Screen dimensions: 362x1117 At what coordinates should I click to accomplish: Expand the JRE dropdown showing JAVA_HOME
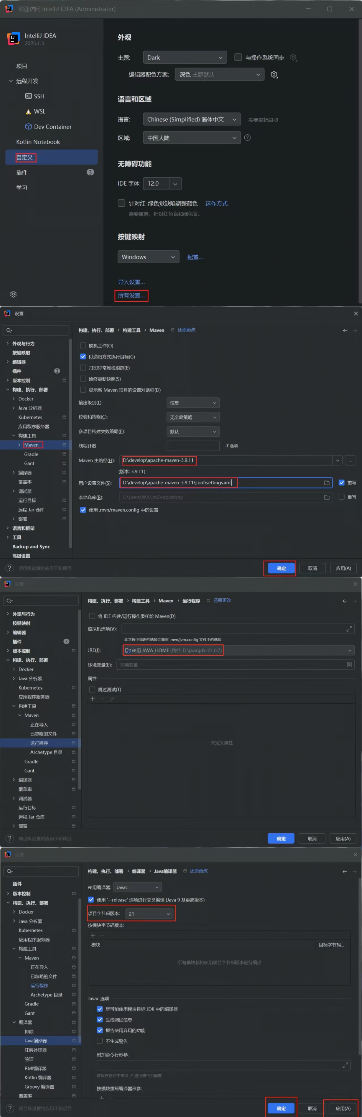click(x=238, y=650)
